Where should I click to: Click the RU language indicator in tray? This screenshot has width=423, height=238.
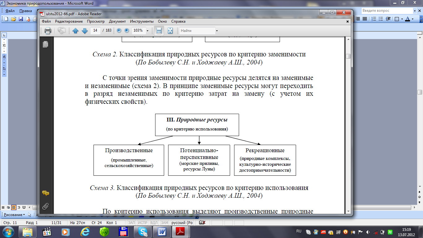[x=299, y=231]
